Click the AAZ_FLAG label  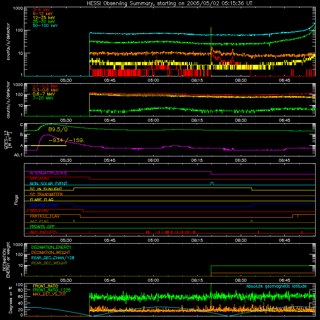(x=39, y=221)
